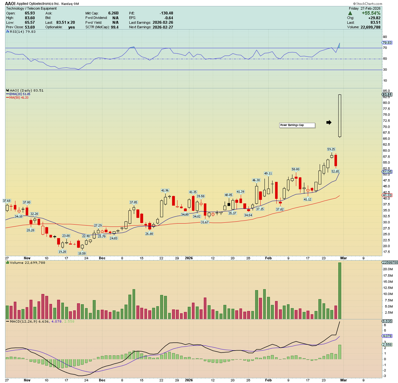
Task: Click the RSI(14) 79.83 legend text
Action: (23, 32)
